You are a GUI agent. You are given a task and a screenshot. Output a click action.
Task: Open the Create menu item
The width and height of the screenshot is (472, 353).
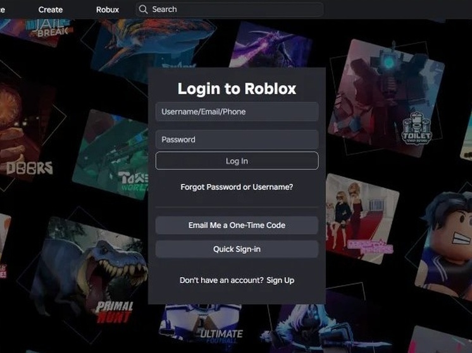(50, 9)
